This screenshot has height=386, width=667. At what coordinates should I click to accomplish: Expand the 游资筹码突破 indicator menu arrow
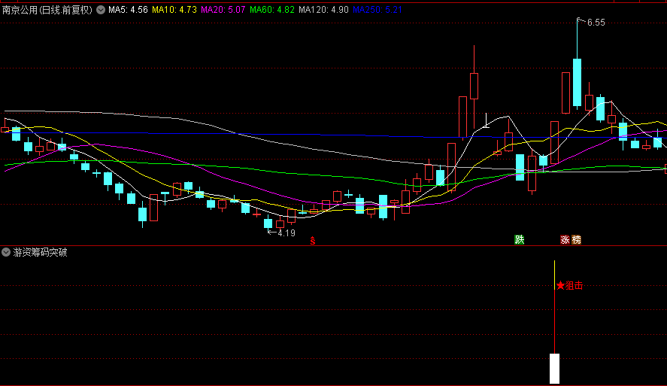pos(6,252)
